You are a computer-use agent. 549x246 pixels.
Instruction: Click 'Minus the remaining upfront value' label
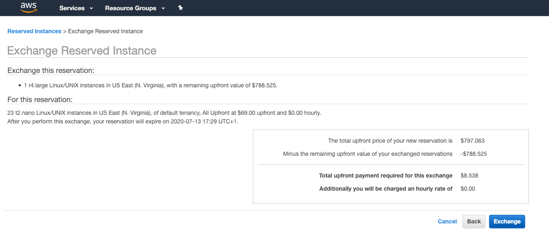pos(368,154)
